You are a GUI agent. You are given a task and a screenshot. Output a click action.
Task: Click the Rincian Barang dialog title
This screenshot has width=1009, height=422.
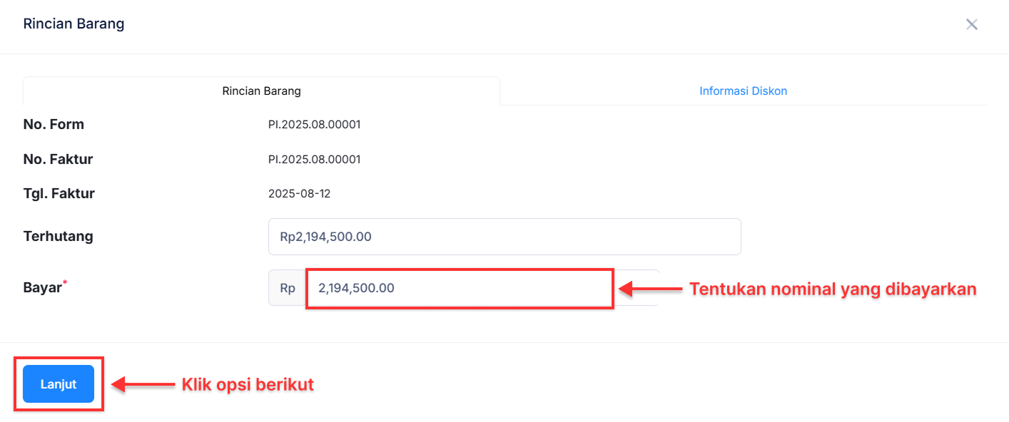[73, 24]
